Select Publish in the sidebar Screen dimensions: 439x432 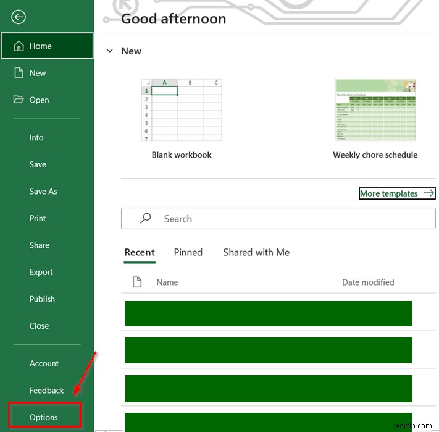[x=42, y=299]
